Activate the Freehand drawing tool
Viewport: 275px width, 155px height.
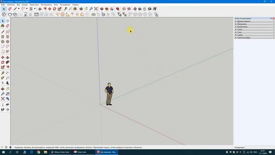pos(8,32)
